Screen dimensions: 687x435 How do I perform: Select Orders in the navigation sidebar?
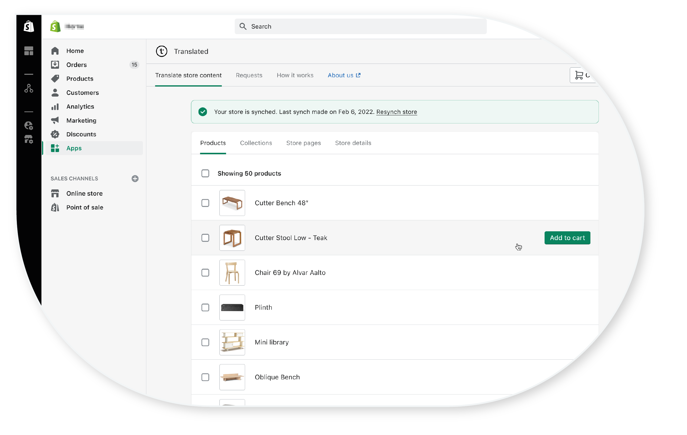click(x=76, y=65)
